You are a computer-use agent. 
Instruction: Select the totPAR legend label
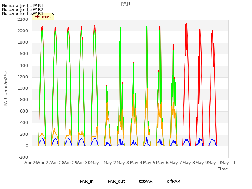coord(146,181)
